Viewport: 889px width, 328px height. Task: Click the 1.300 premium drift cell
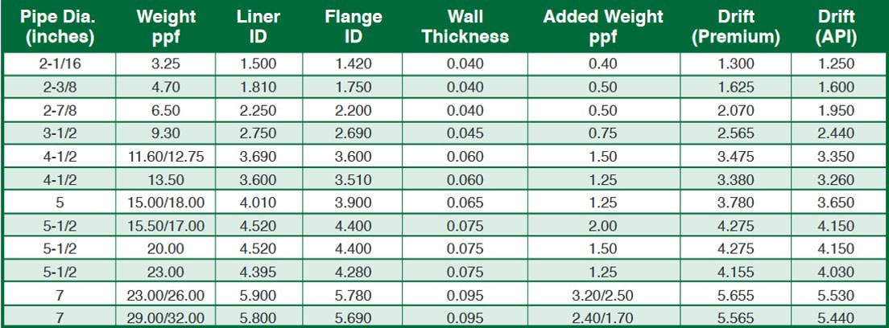(x=746, y=64)
